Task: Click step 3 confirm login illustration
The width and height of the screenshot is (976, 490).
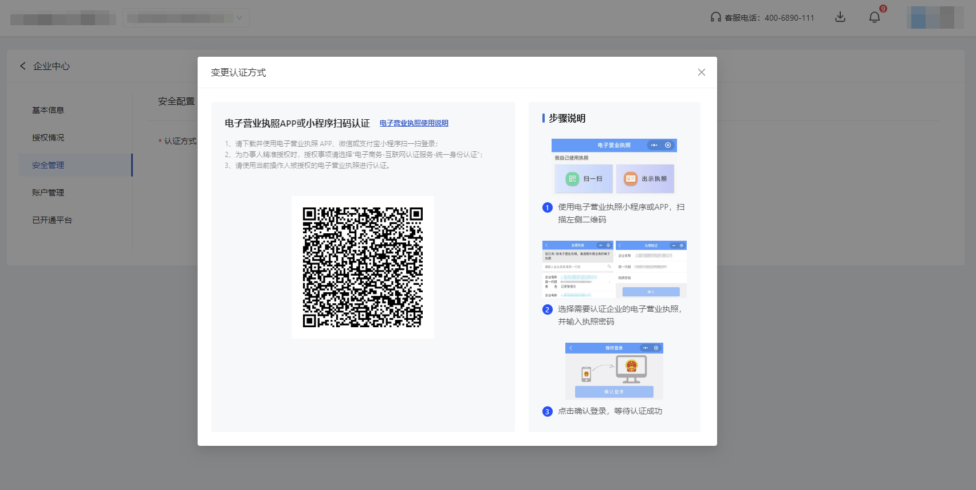Action: pyautogui.click(x=614, y=371)
